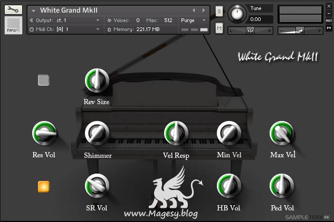
Task: Mute the instrument with M button
Action: (x=219, y=28)
